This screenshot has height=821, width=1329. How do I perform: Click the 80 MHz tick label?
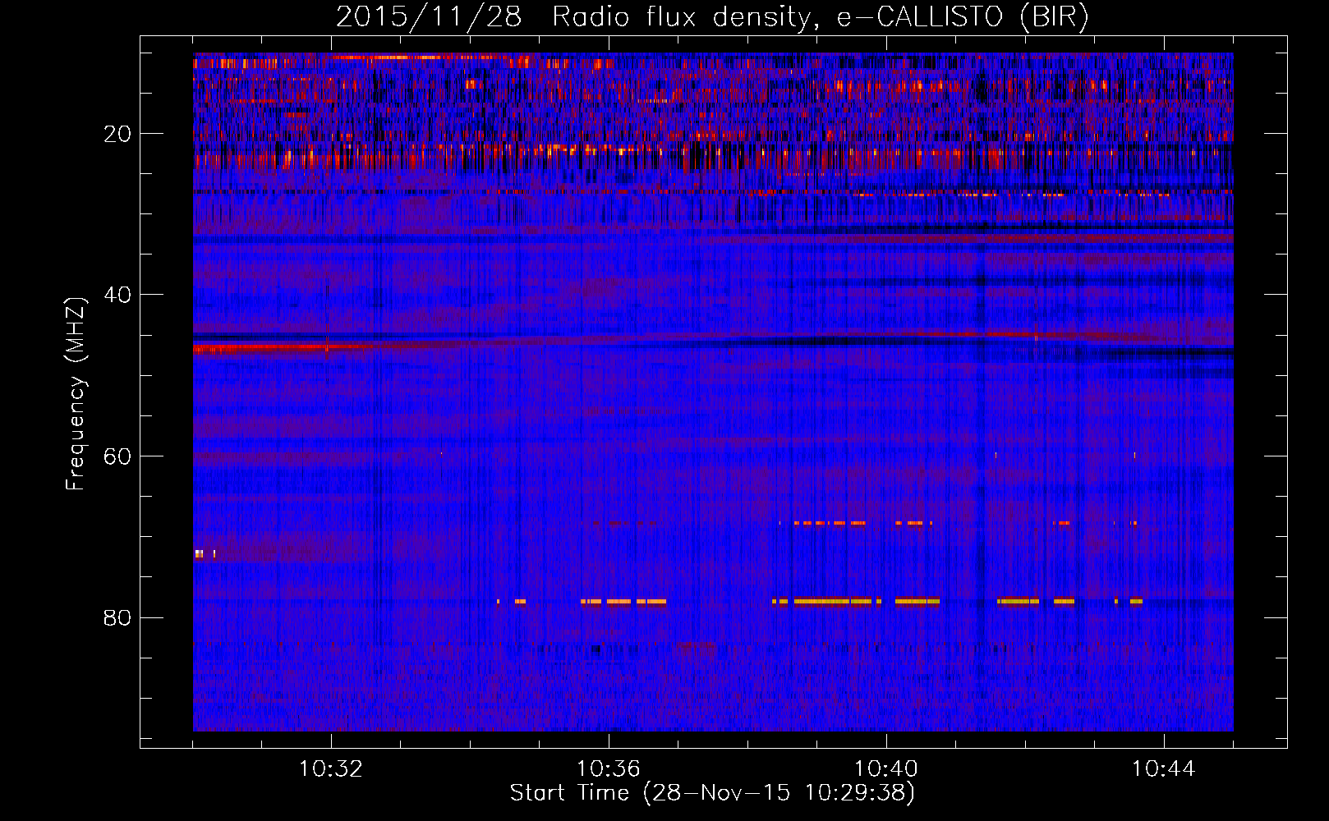click(x=117, y=617)
